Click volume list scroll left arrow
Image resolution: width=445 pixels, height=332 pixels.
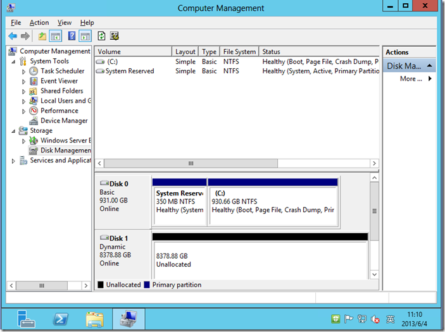tap(99, 163)
